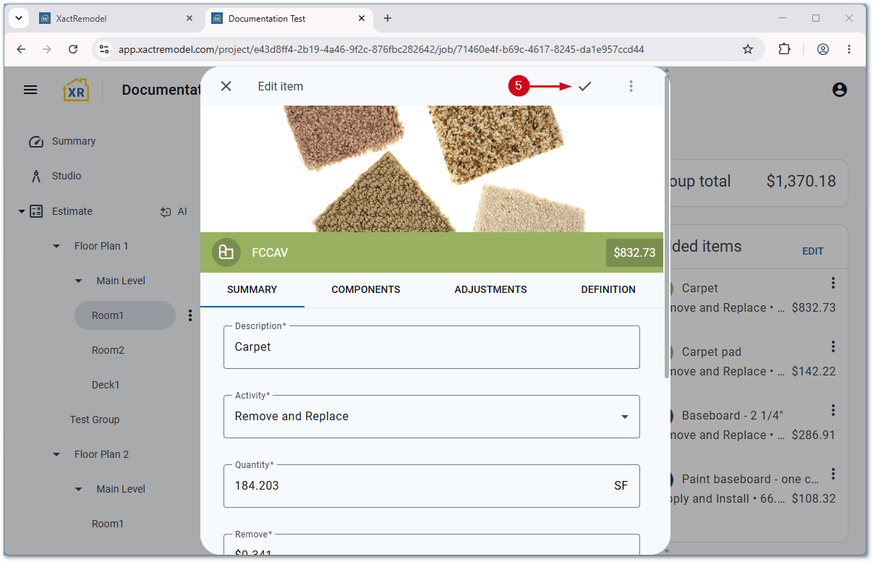Confirm edits with the checkmark icon

click(584, 86)
